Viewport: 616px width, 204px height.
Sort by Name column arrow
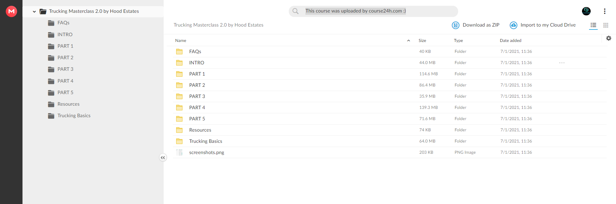(408, 41)
